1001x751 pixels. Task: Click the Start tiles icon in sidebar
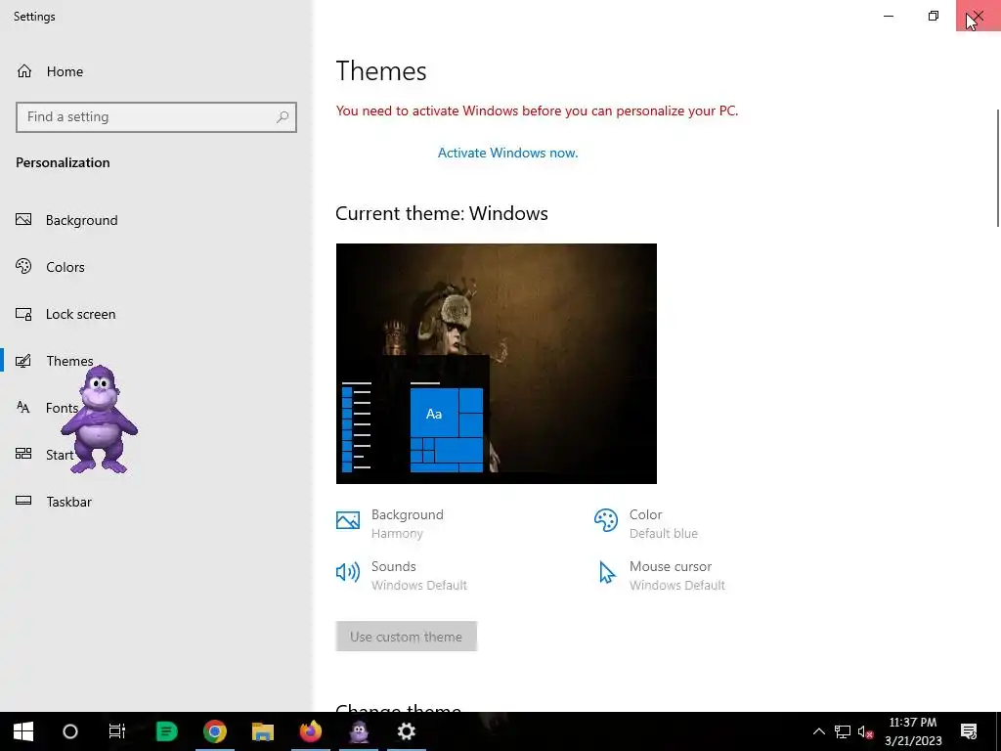[23, 454]
